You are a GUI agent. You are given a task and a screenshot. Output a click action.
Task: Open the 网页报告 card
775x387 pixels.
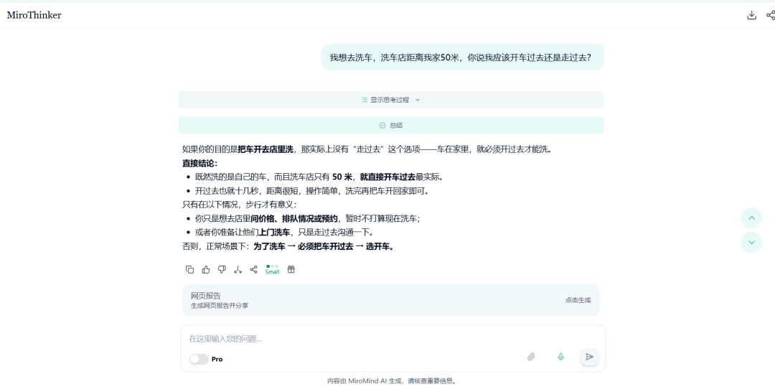pos(391,300)
